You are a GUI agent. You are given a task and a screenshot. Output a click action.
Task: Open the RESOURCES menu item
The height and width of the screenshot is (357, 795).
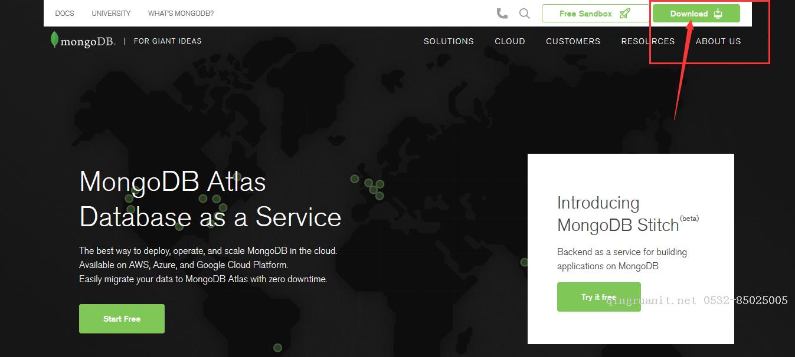(647, 41)
